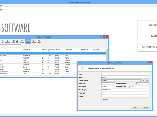Image resolution: width=157 pixels, height=117 pixels.
Task: Add a new customer record
Action: [13, 41]
